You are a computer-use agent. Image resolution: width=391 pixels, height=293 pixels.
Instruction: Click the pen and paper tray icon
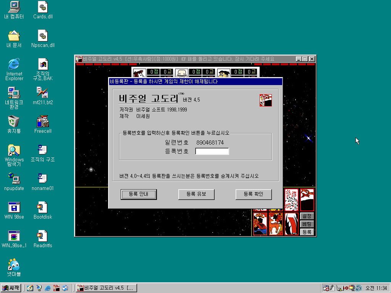[x=332, y=288]
